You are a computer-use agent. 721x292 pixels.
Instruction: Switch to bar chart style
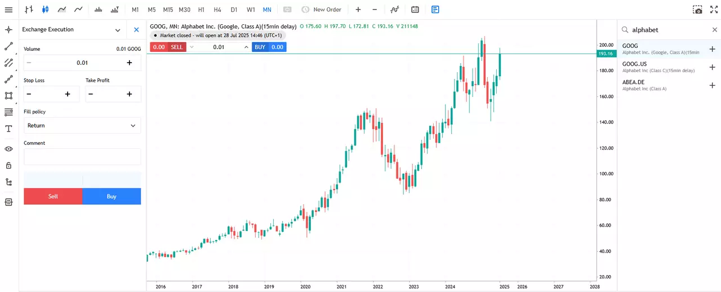coord(29,10)
